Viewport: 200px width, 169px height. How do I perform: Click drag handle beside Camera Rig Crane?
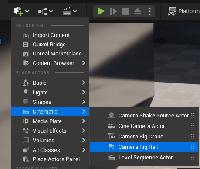point(193,136)
